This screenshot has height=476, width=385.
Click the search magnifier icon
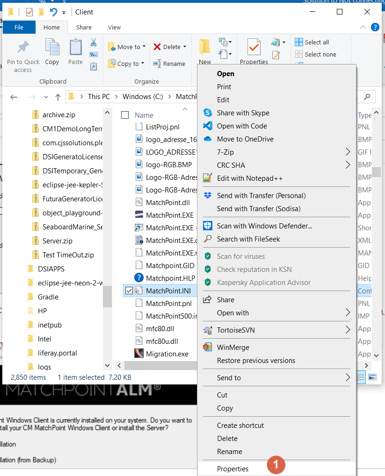[x=367, y=97]
